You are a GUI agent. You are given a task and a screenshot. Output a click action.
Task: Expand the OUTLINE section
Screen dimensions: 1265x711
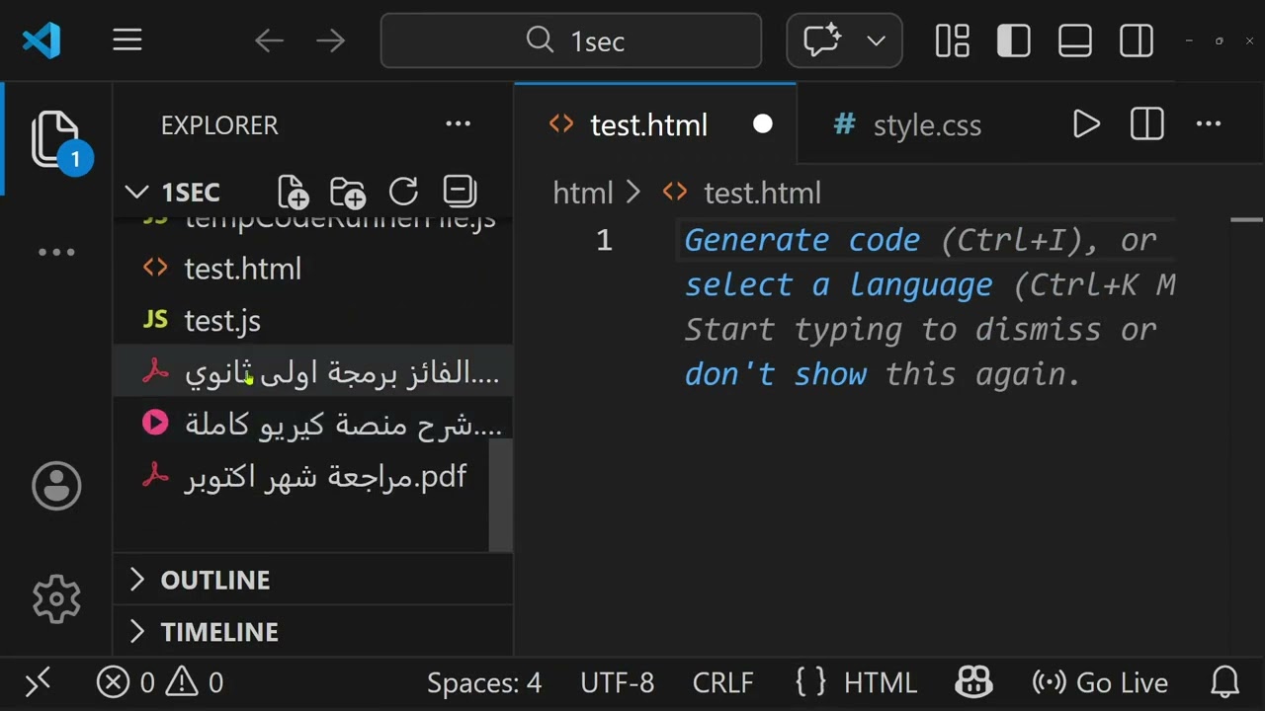click(x=312, y=580)
